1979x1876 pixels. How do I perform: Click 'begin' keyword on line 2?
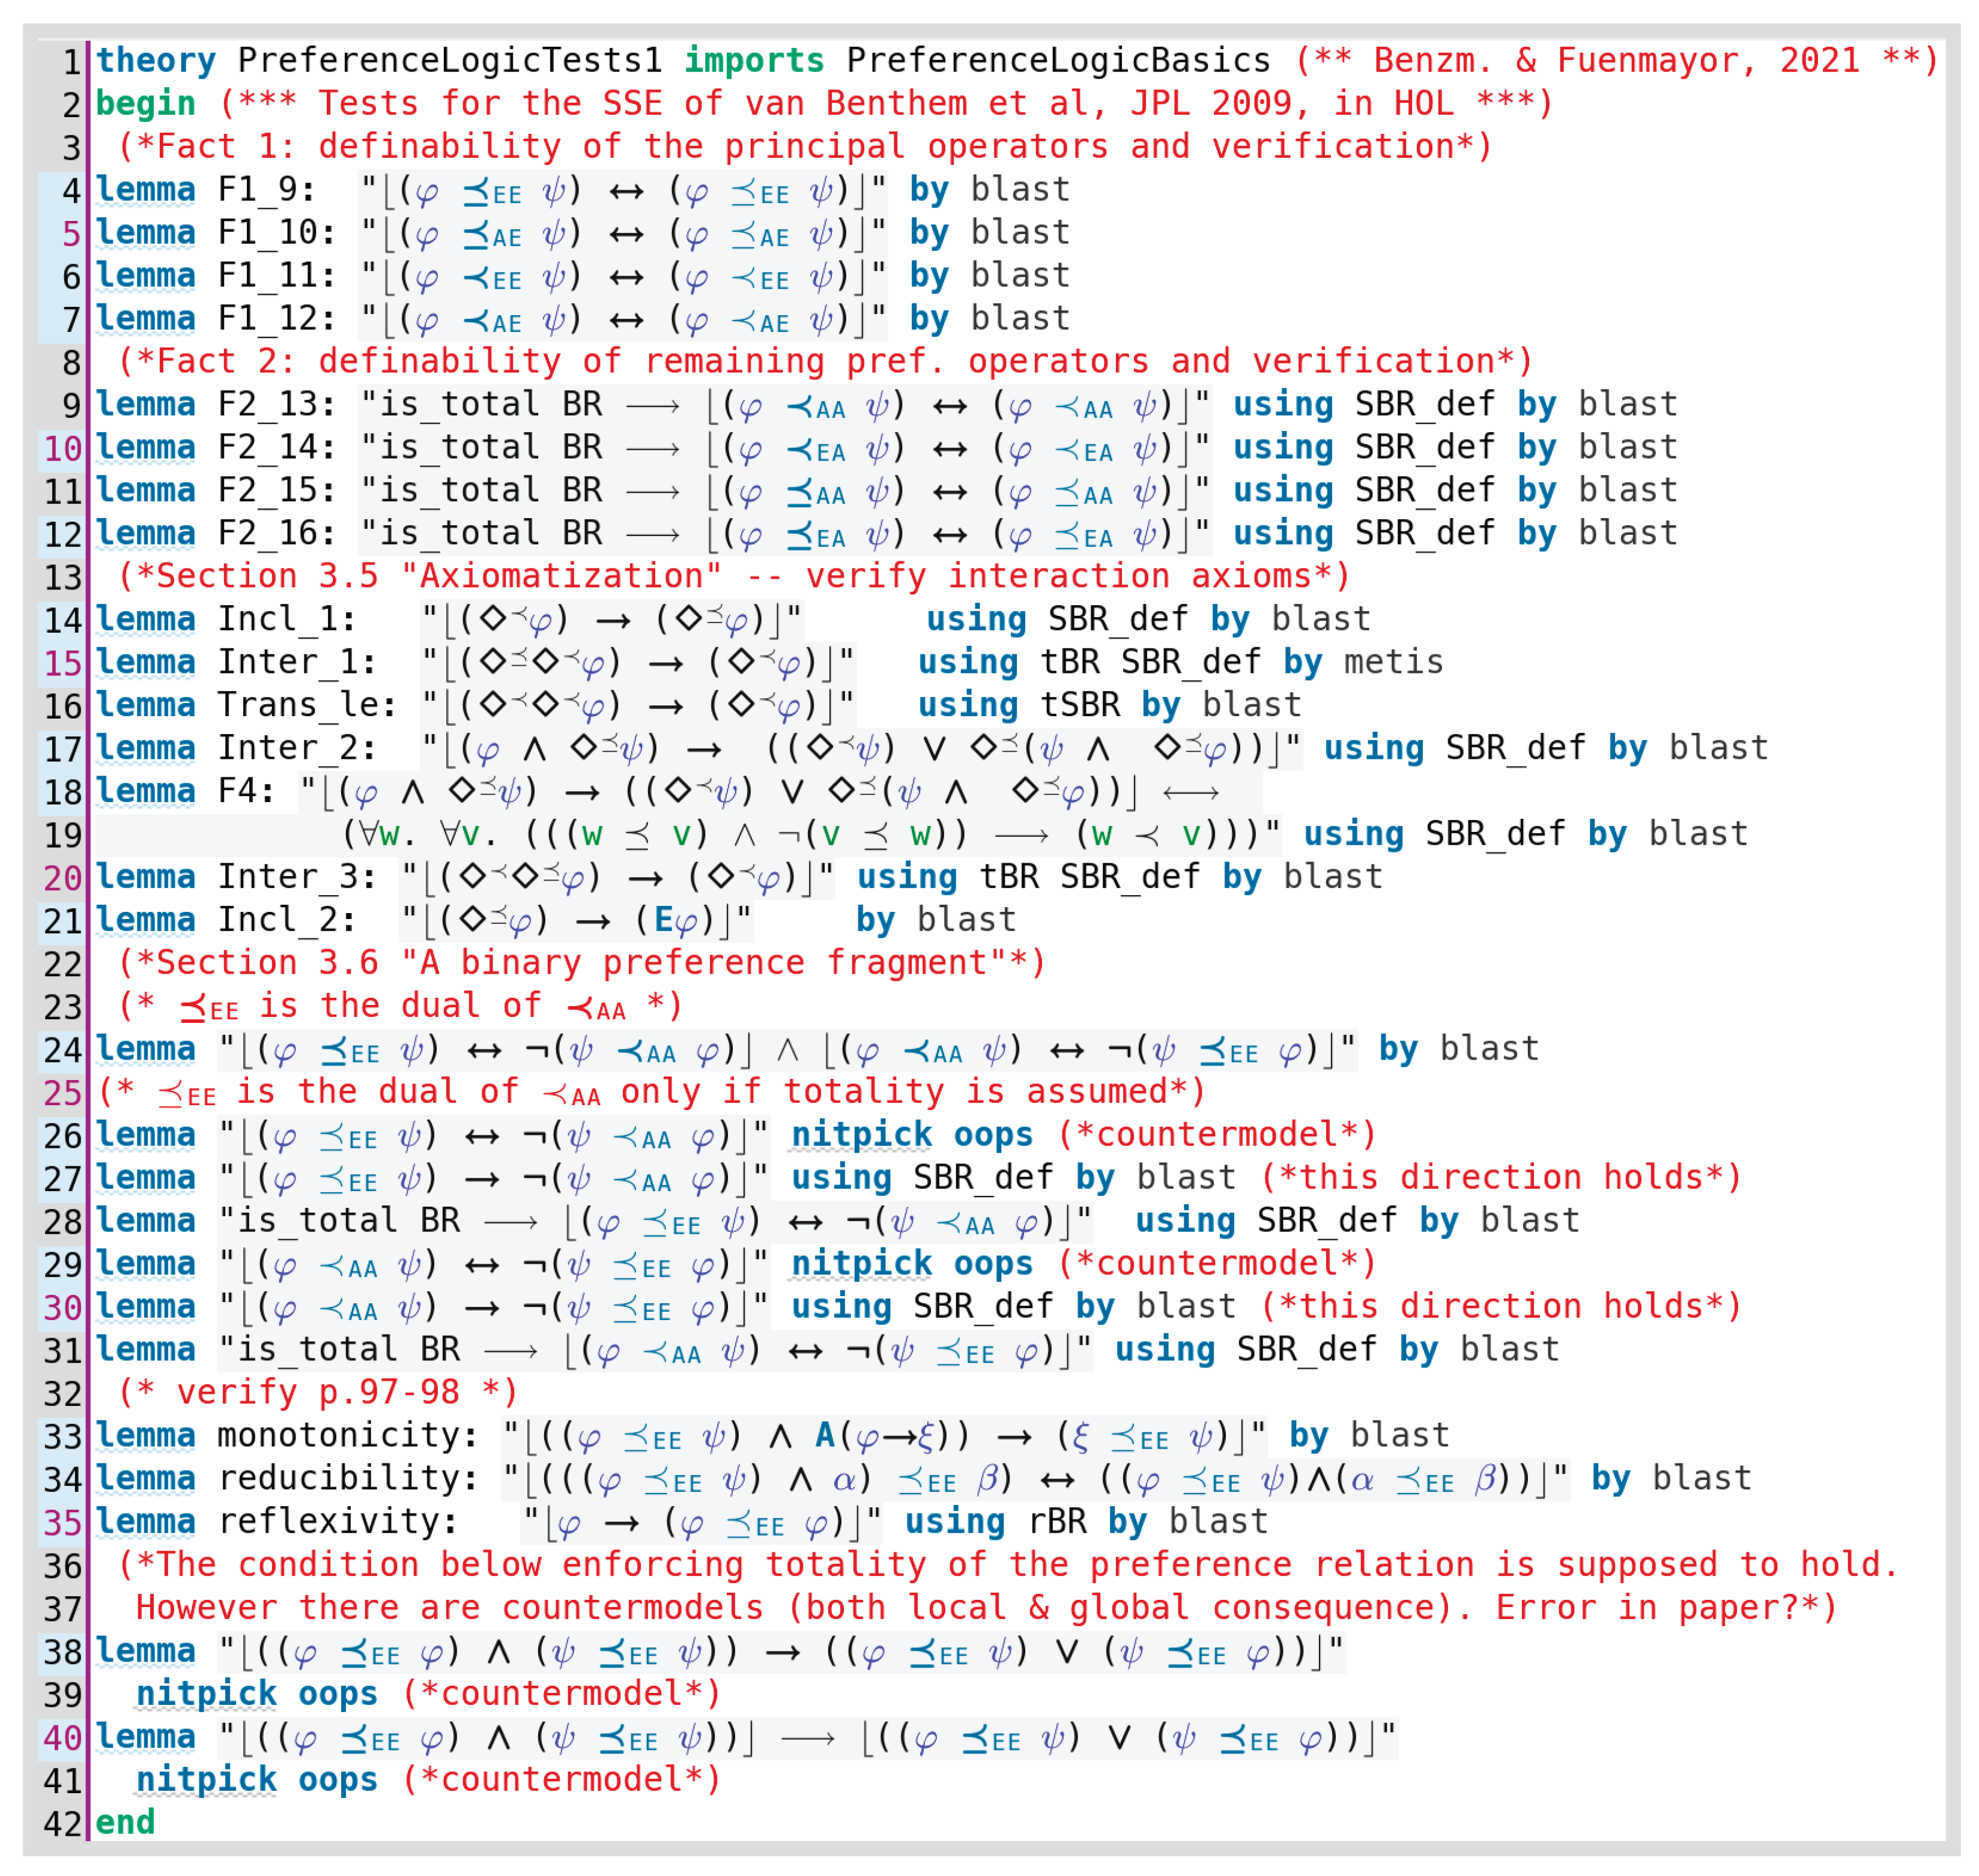coord(145,104)
